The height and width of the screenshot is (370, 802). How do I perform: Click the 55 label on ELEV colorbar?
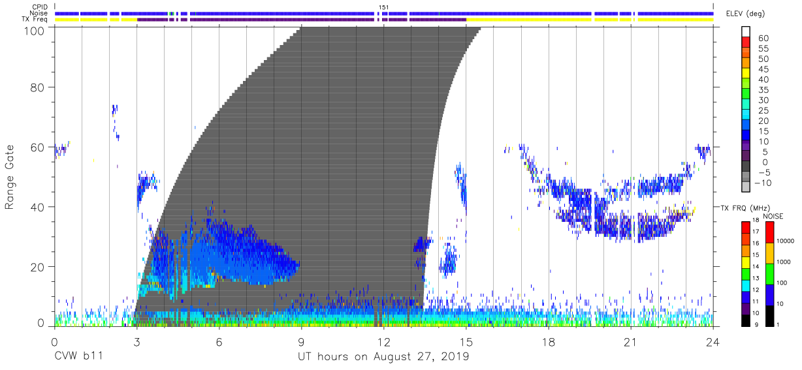(x=763, y=49)
